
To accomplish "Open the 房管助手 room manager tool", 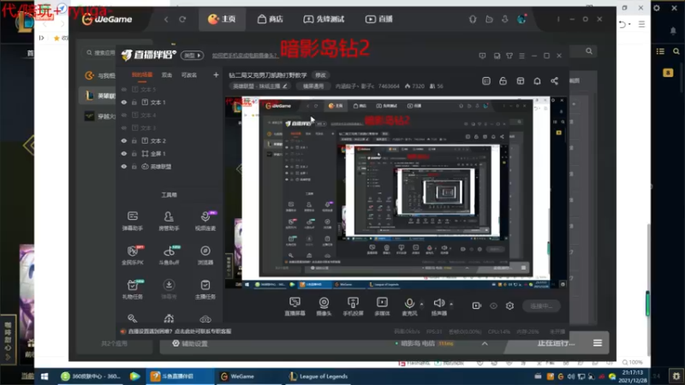I will [x=169, y=221].
